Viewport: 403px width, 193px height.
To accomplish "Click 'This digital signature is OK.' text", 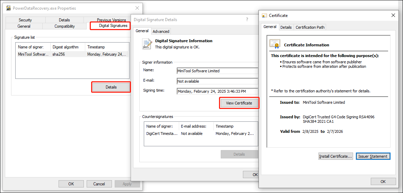I will coord(177,47).
